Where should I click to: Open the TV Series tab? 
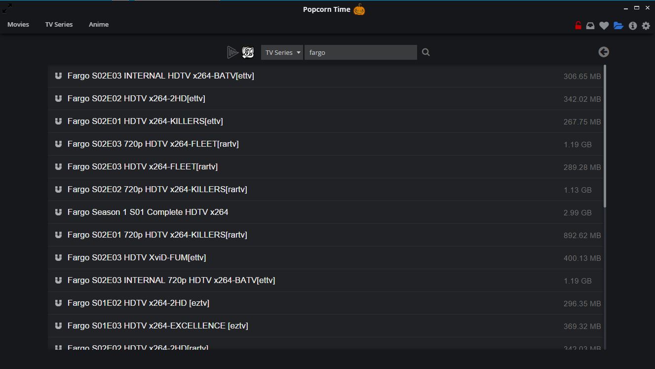coord(59,24)
